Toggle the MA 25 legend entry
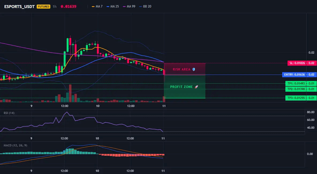Screen dimensions: 317x174 [x=113, y=6]
